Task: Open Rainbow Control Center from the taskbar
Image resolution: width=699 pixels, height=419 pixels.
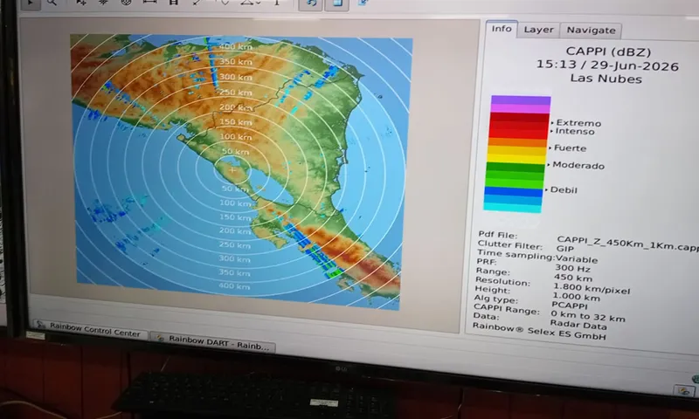Action: [91, 329]
